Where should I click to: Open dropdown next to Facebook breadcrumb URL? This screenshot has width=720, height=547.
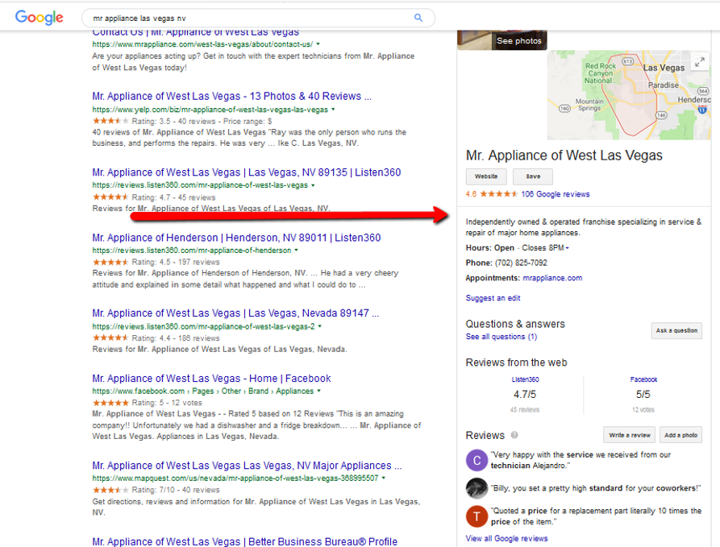coord(318,391)
